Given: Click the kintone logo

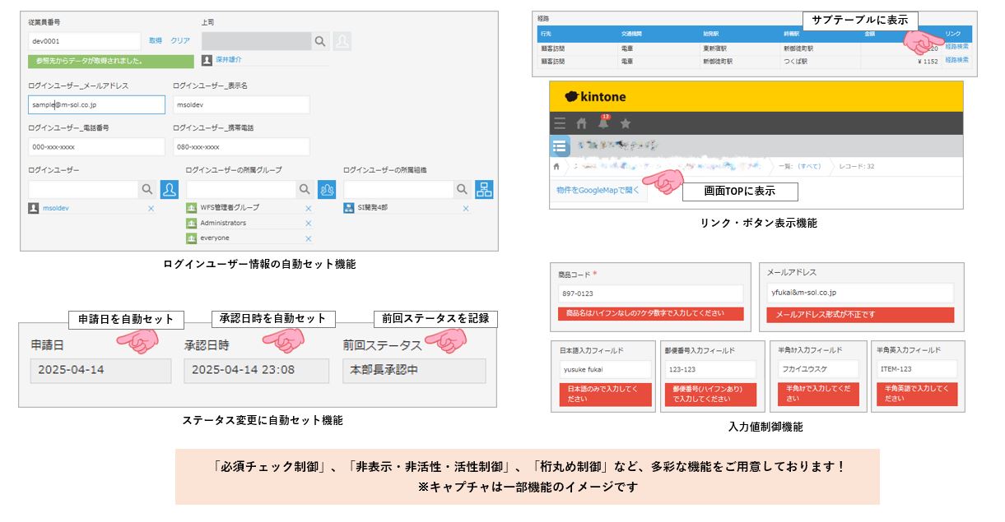Looking at the screenshot, I should [595, 96].
